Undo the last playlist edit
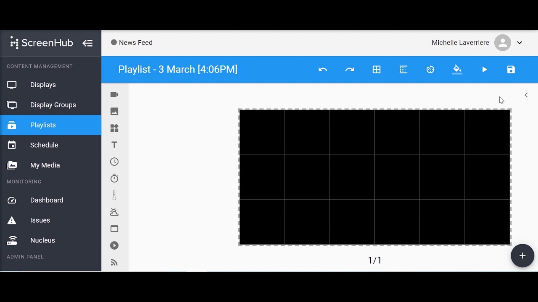The width and height of the screenshot is (538, 302). point(323,70)
